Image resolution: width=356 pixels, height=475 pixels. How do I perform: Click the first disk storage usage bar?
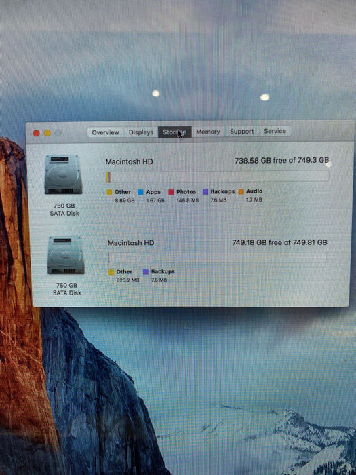click(x=218, y=176)
